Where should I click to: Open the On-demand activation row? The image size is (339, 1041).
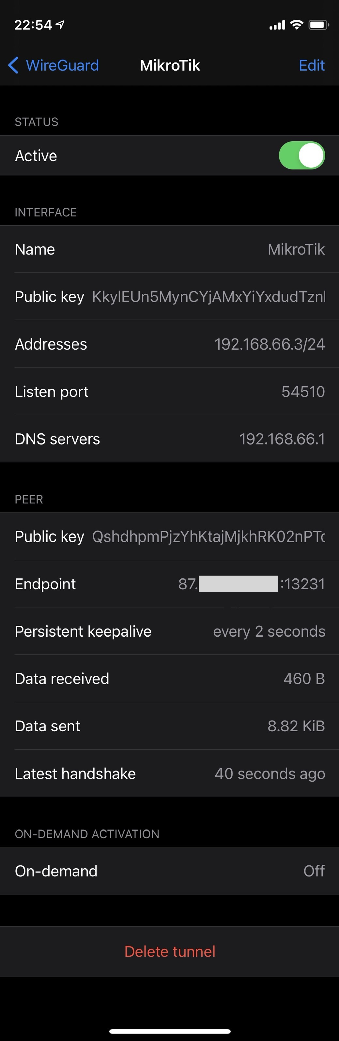coord(169,871)
